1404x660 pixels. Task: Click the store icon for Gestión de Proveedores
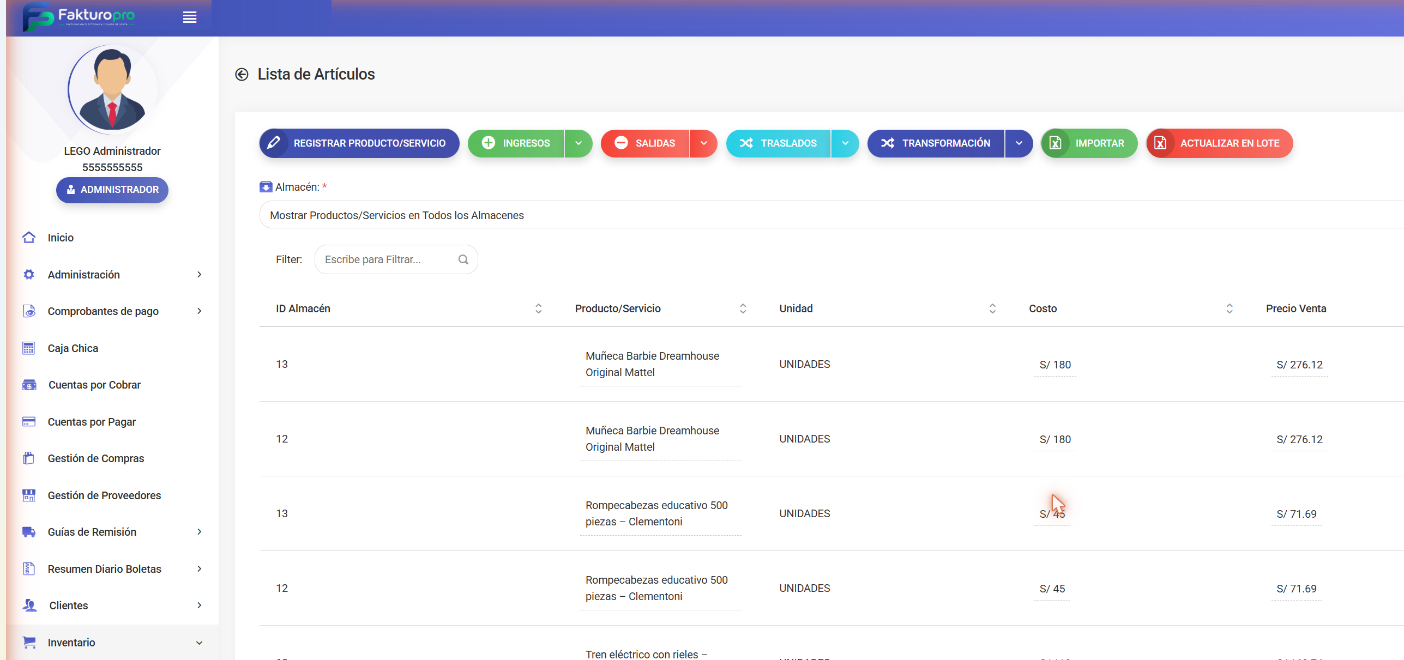click(29, 495)
